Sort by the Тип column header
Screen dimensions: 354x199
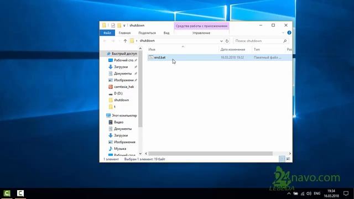pyautogui.click(x=257, y=49)
